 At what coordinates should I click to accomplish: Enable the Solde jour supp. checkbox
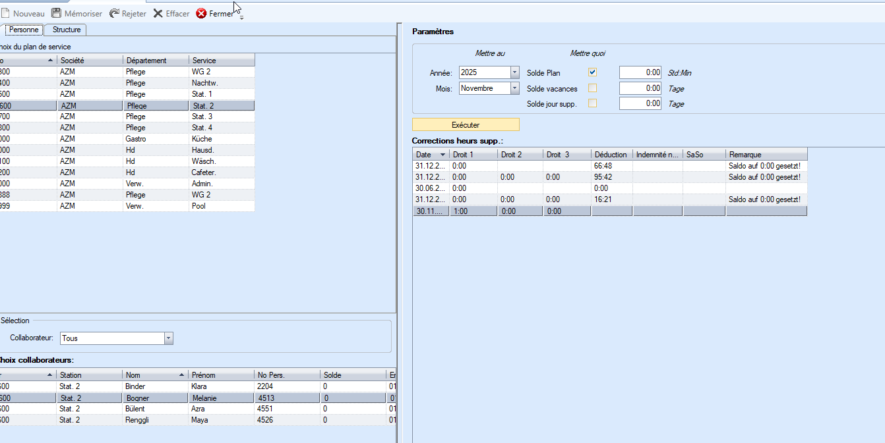[592, 103]
